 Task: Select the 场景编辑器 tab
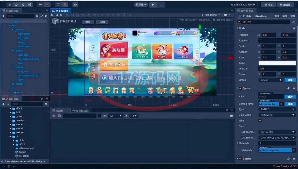(60, 11)
